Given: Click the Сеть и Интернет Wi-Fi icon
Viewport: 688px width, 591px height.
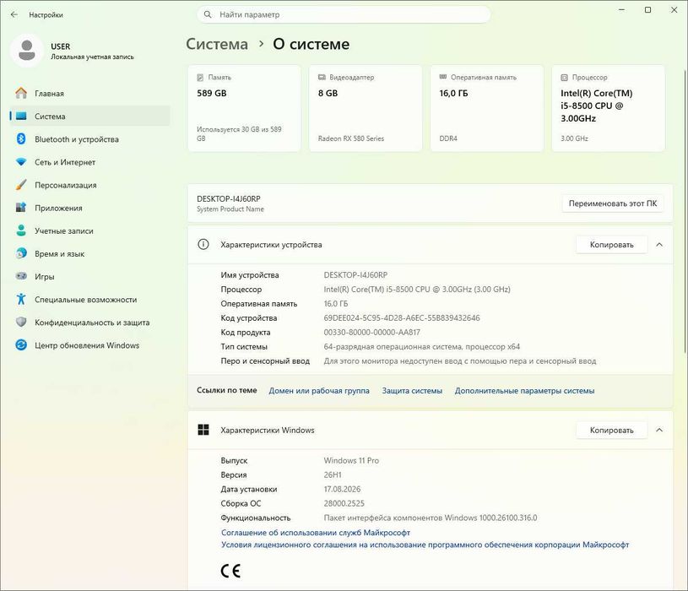Looking at the screenshot, I should pyautogui.click(x=21, y=162).
